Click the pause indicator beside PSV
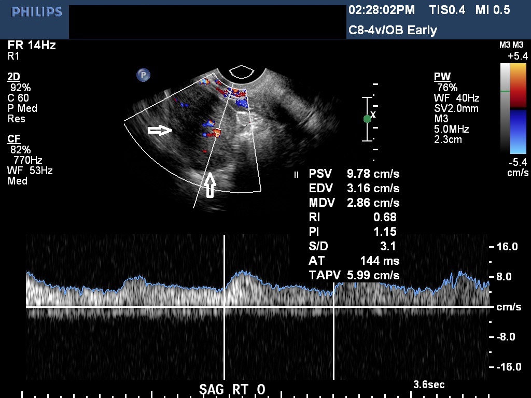531x398 pixels. (x=296, y=175)
